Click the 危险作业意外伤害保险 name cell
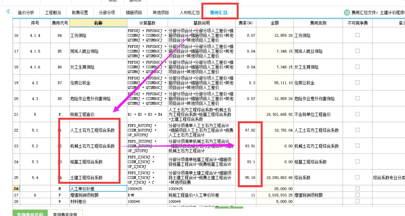This screenshot has width=405, height=216. [x=98, y=99]
